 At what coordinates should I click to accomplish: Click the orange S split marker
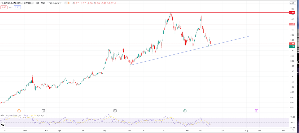point(19,111)
